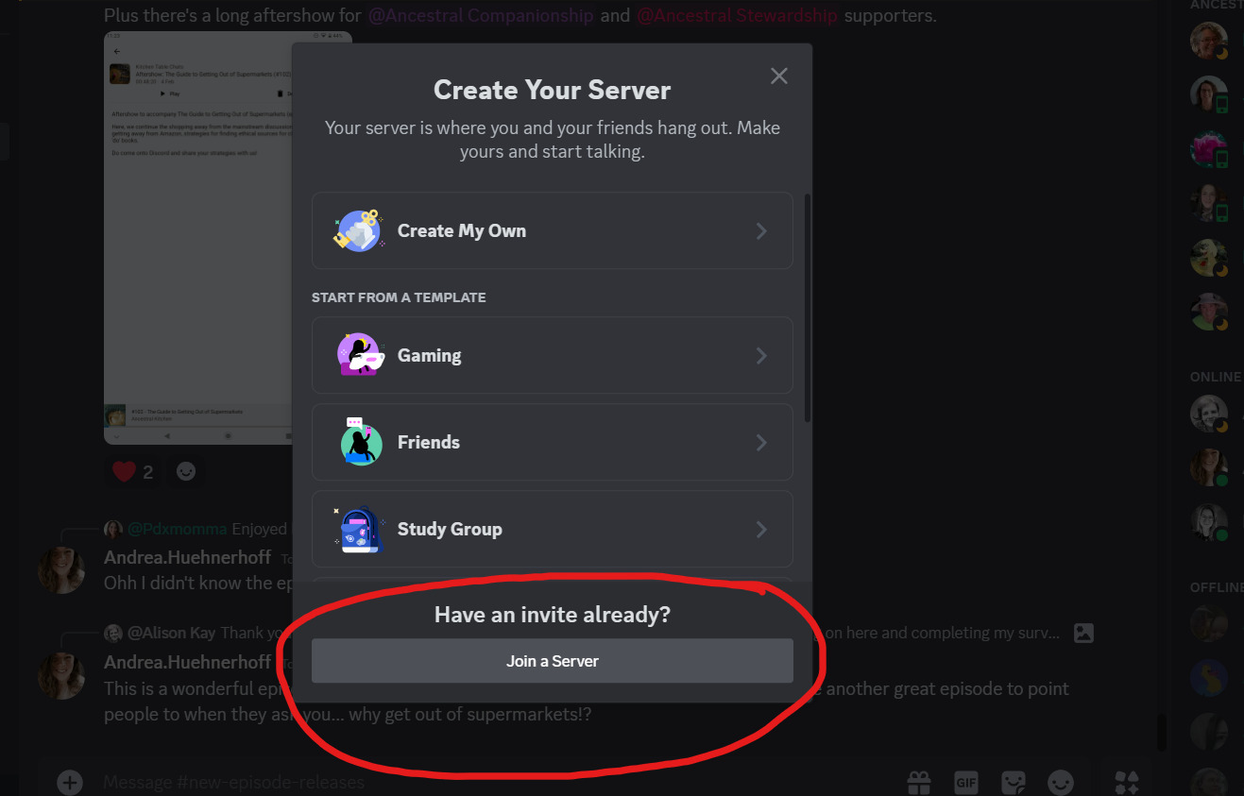The height and width of the screenshot is (796, 1244).
Task: Click the Join a Server button
Action: [553, 661]
